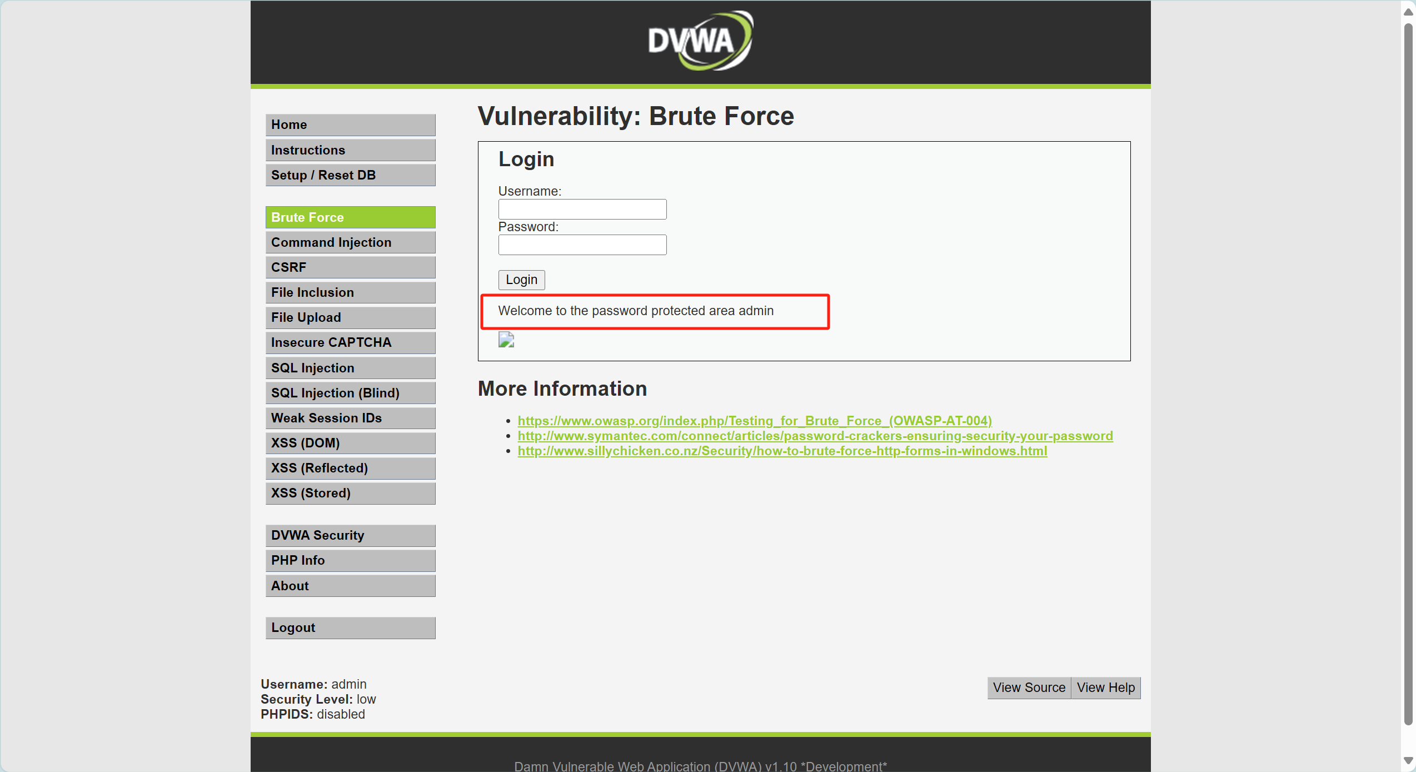Open the Command Injection page
This screenshot has width=1416, height=772.
350,242
